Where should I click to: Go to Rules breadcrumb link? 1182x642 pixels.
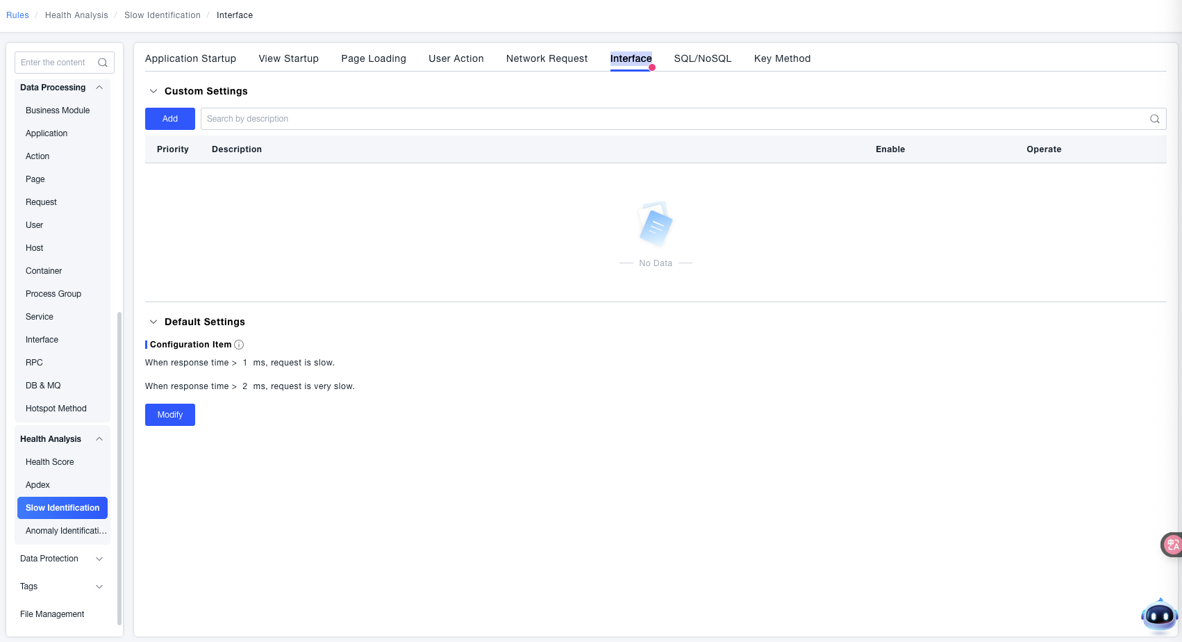[x=17, y=15]
